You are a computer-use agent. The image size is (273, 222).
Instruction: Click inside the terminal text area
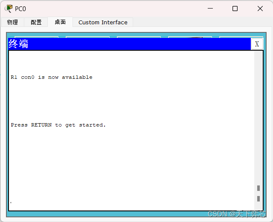(x=131, y=130)
